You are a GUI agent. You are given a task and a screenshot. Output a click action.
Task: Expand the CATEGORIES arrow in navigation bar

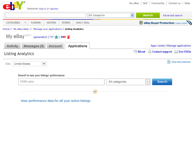coord(25,23)
